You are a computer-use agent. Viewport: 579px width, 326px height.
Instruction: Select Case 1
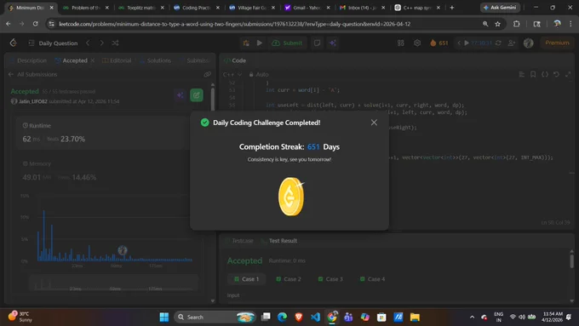click(247, 279)
